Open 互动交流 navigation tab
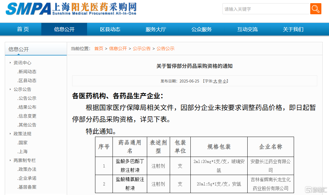329x195 pixels. click(x=247, y=29)
